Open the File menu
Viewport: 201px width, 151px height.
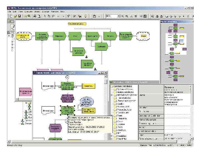point(9,11)
